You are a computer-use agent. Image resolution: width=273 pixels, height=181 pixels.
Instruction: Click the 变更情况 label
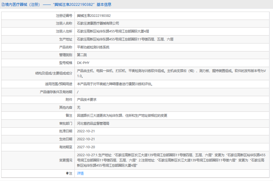click(x=66, y=160)
